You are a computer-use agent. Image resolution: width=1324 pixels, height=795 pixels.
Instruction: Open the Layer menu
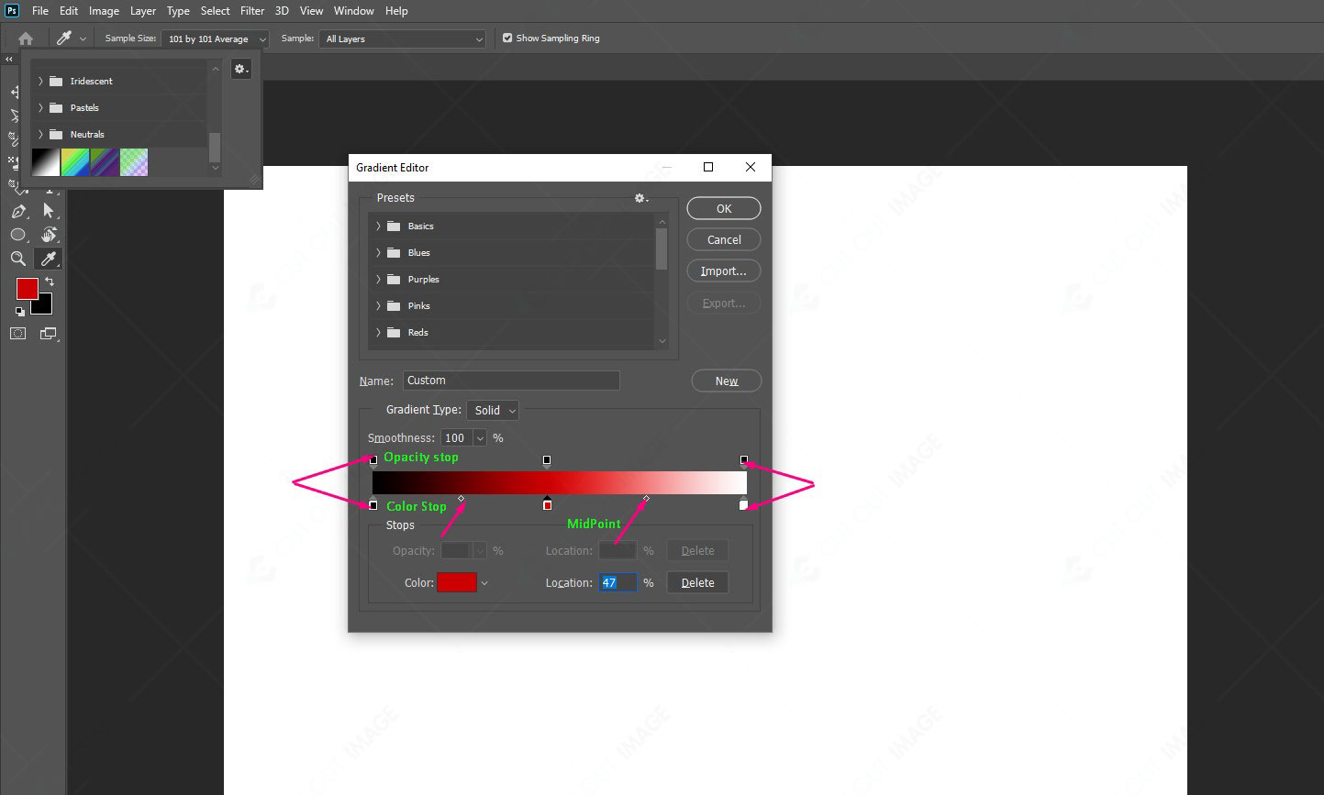[142, 11]
